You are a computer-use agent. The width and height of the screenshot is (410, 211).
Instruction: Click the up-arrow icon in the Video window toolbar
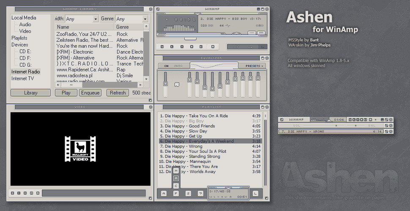point(38,193)
